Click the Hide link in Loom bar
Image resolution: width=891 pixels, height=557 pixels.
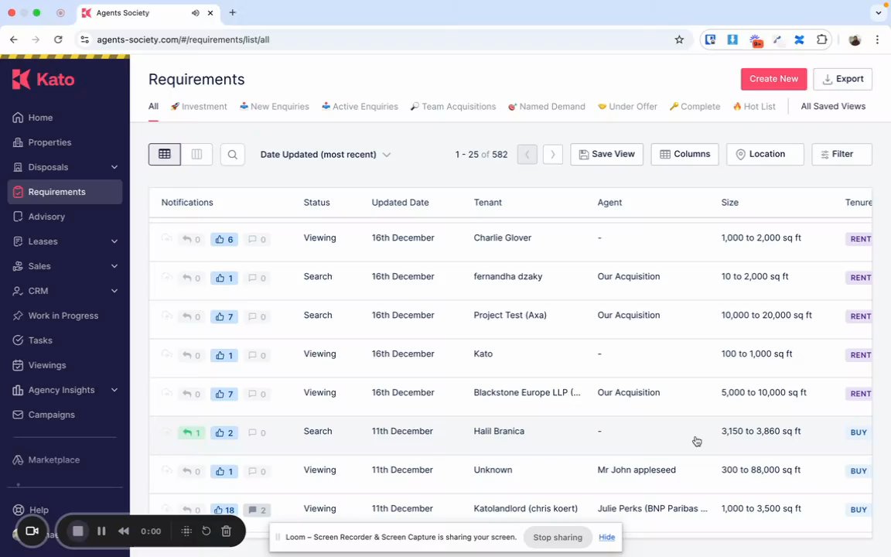[607, 537]
